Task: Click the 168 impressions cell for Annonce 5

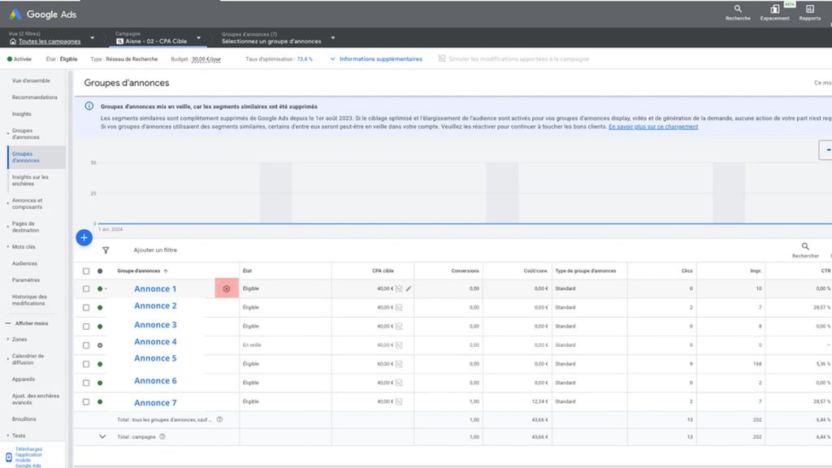Action: coord(757,364)
